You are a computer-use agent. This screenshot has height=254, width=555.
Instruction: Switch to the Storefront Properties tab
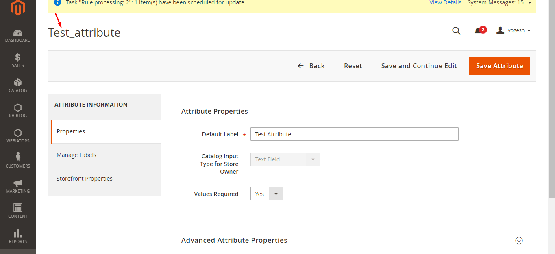tap(85, 179)
